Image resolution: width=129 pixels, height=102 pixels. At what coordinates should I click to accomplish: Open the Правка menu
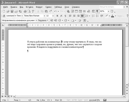click(14, 7)
